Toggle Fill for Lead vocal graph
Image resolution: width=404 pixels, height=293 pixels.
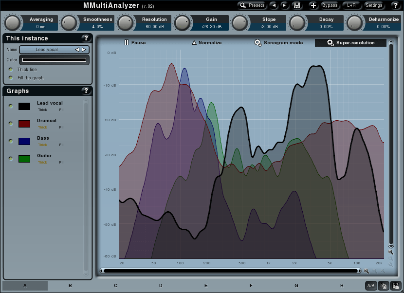[x=62, y=110]
